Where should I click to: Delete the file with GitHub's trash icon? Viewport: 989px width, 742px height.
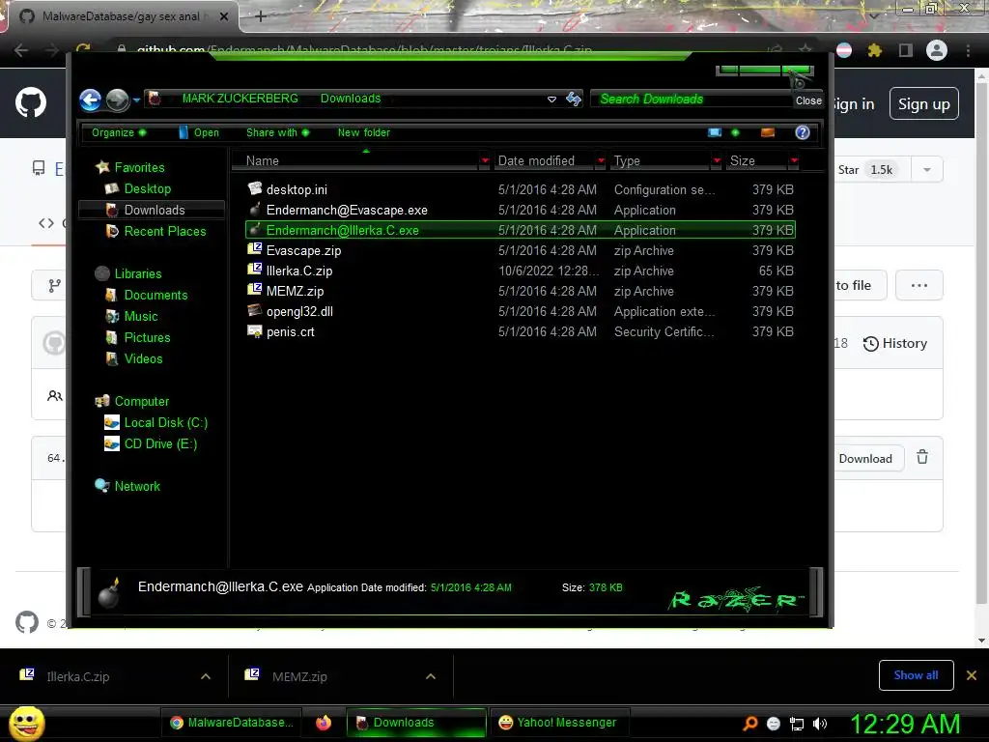pyautogui.click(x=922, y=457)
